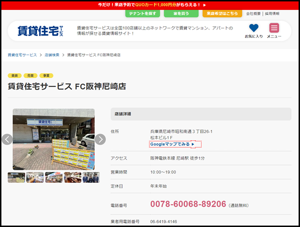Click the access text 阪神電鉄本線 尼崎駅 徒歩1分
Viewport: 300px width, 227px height.
click(x=177, y=158)
